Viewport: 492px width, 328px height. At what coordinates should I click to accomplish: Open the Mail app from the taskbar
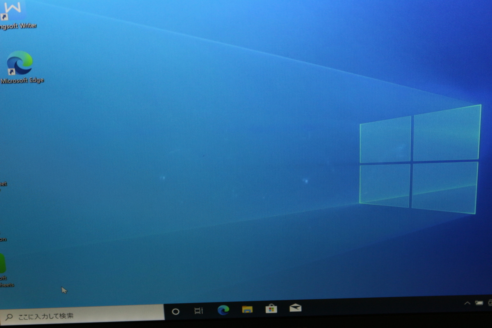tap(295, 307)
